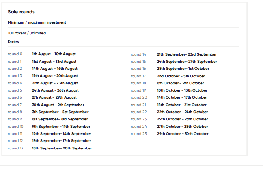Click the Dates section heading
The height and width of the screenshot is (170, 263).
[x=13, y=42]
